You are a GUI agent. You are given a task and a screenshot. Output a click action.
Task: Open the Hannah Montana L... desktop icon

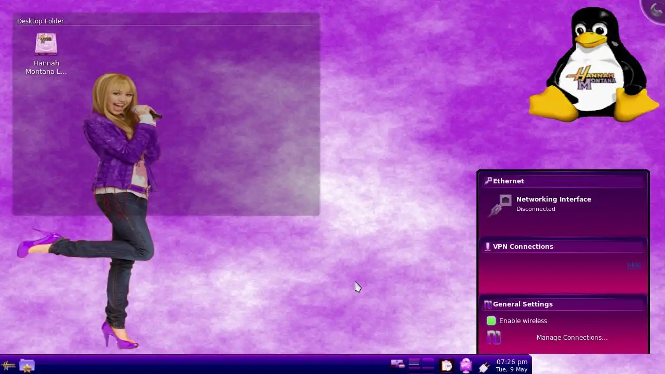[46, 54]
